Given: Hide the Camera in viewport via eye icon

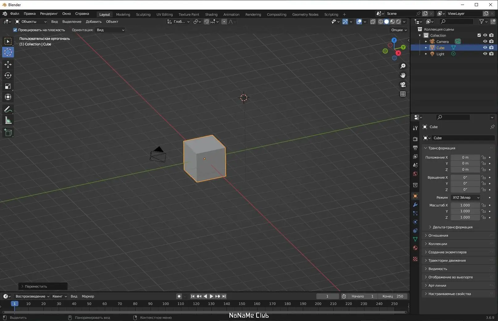Looking at the screenshot, I should 485,41.
